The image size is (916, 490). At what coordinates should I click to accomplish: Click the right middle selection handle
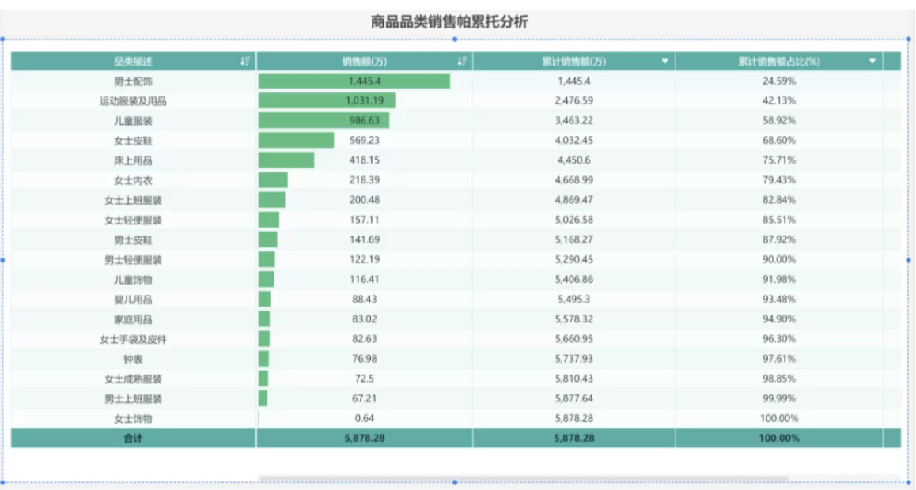click(908, 260)
